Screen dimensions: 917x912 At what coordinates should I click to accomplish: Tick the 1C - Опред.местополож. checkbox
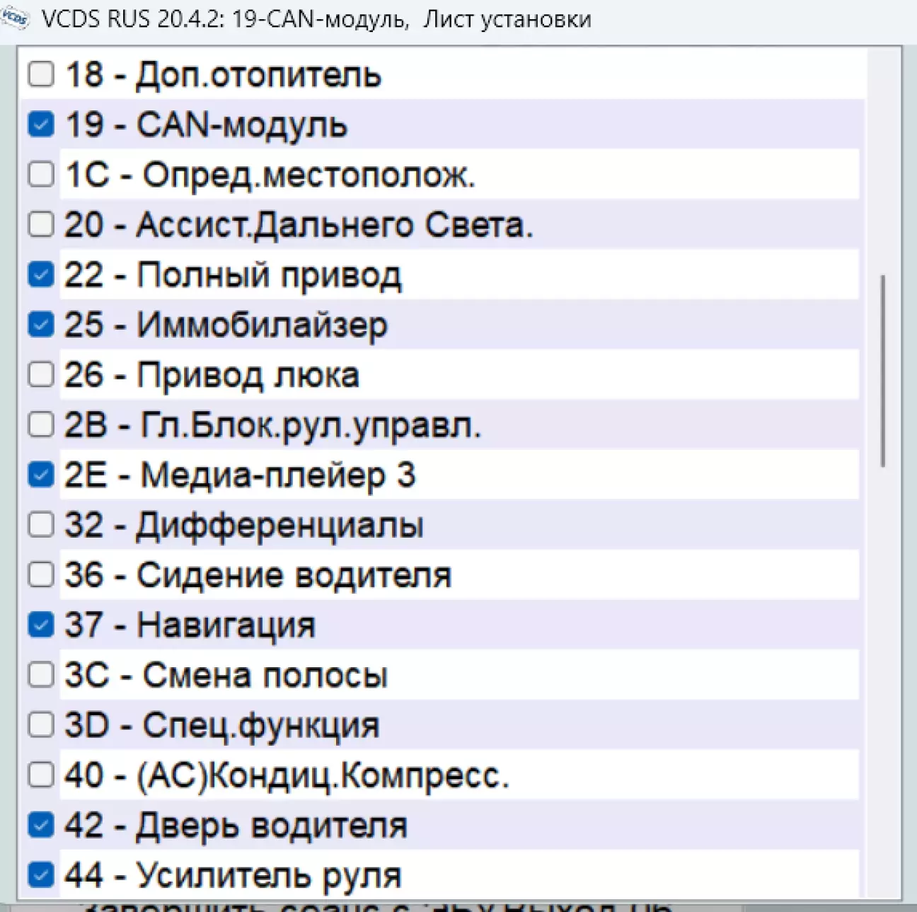click(41, 174)
